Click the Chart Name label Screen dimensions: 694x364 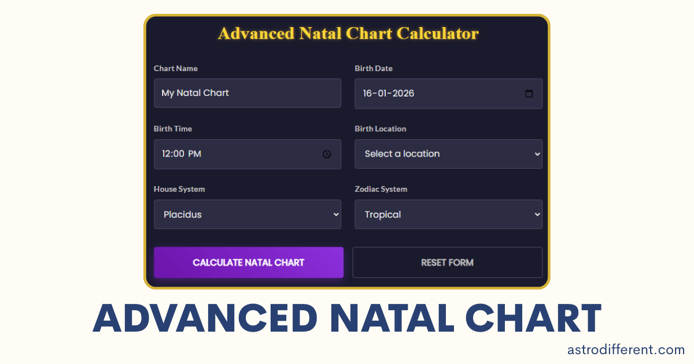[176, 68]
